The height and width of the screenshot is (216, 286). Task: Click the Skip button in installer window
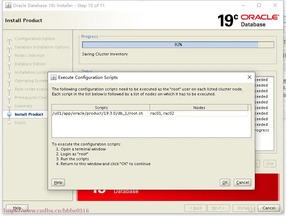tap(270, 164)
